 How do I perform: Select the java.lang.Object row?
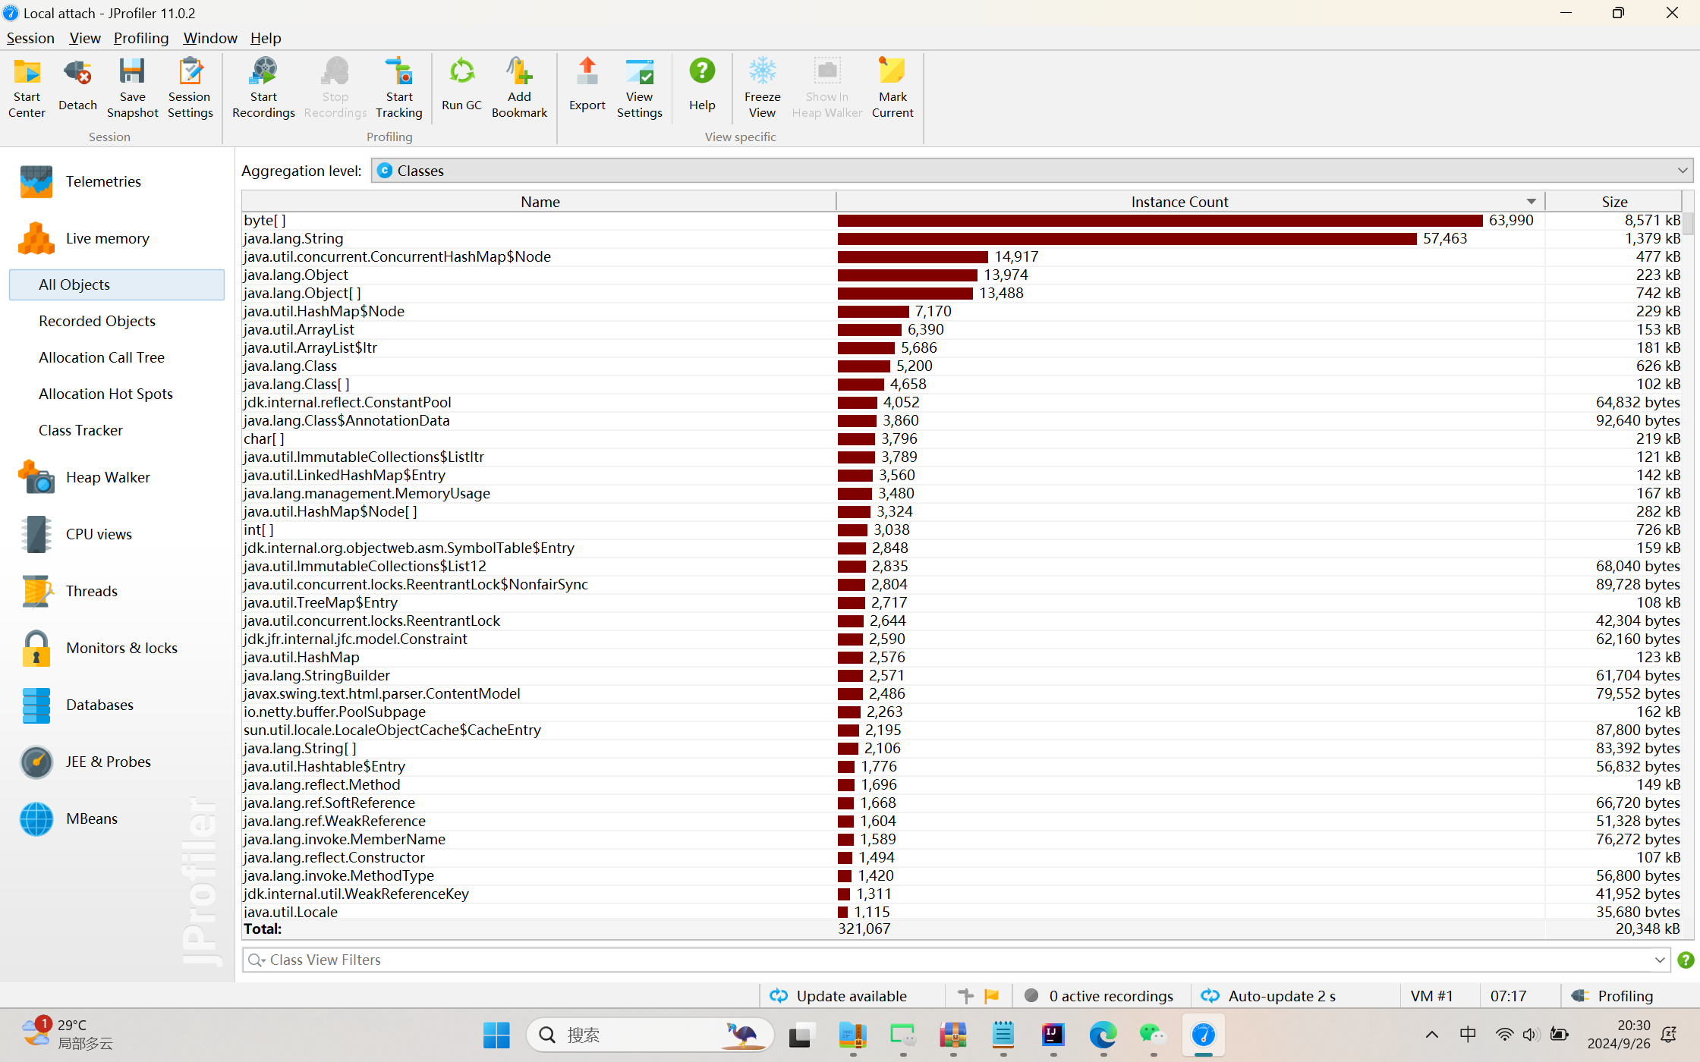coord(962,275)
